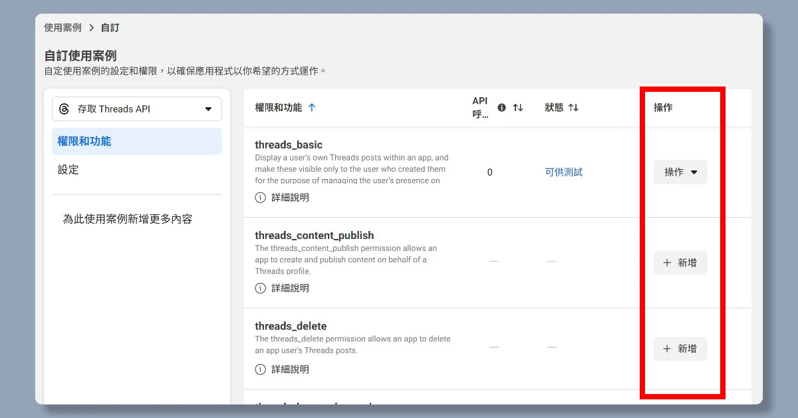Click 新增 for threads_content_publish

[x=680, y=263]
